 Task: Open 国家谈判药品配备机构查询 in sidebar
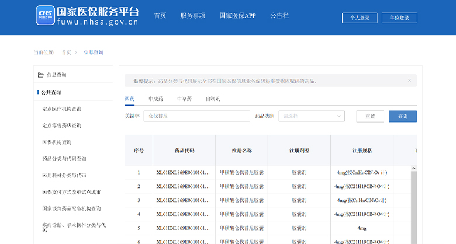[x=71, y=208]
